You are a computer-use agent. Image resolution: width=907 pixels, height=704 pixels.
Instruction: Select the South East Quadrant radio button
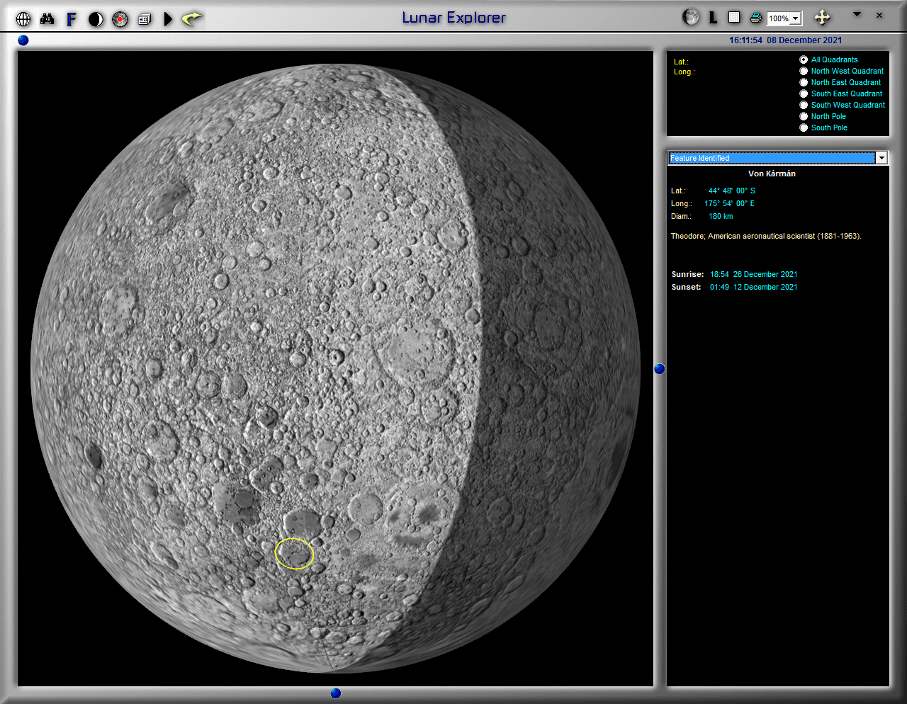click(x=804, y=93)
